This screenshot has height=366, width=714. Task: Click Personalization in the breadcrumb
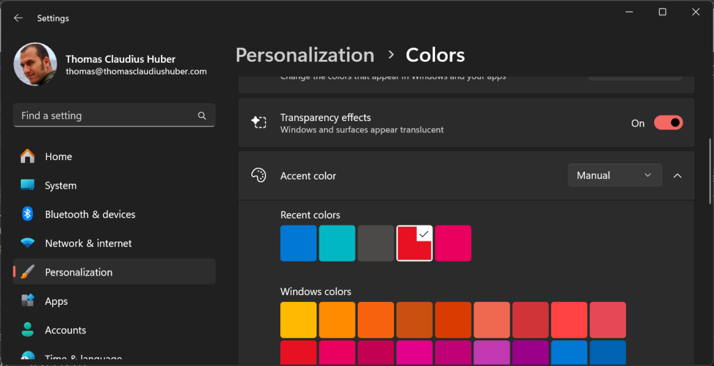[305, 55]
